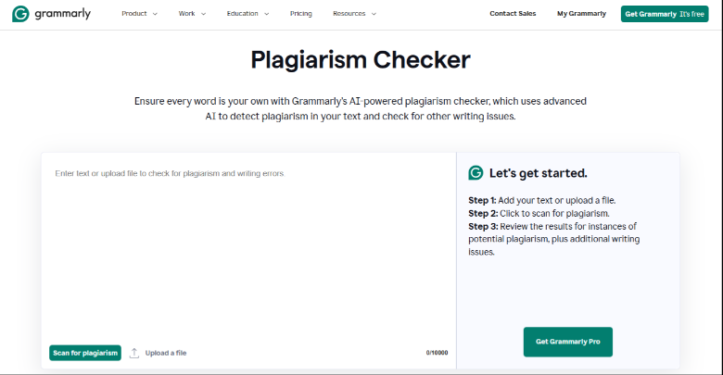Click Get Grammarly It's free button
723x375 pixels.
[x=665, y=14]
